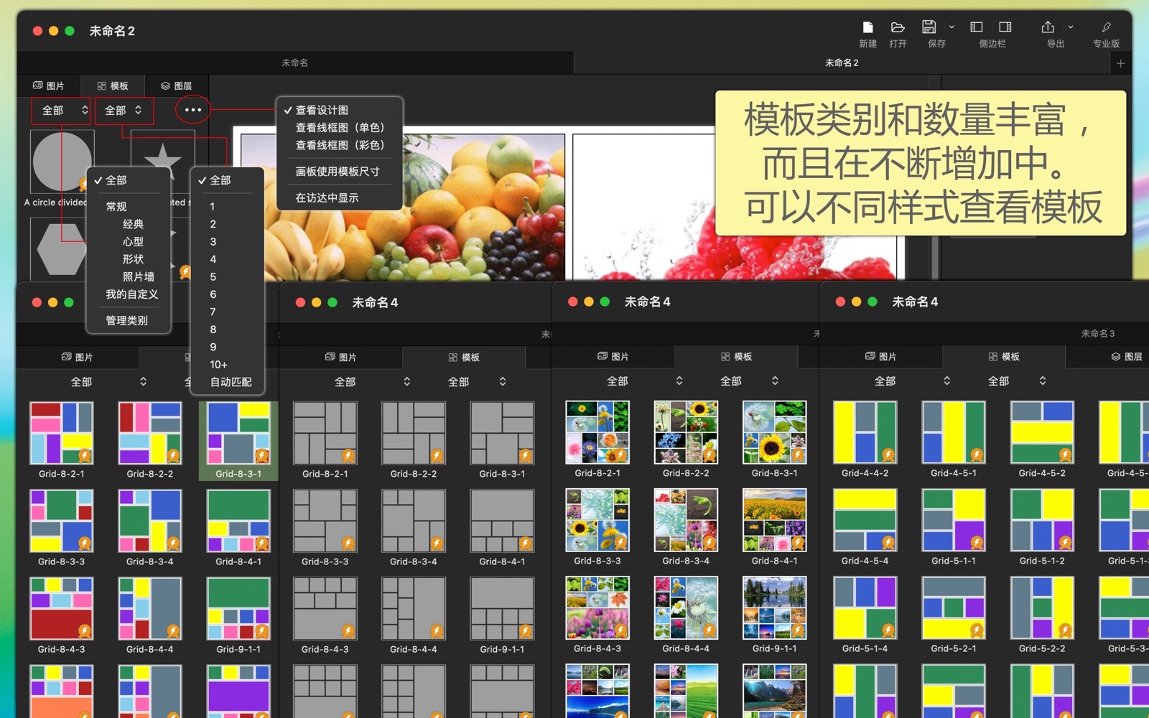Open the circled three-dot more options button

click(x=192, y=110)
